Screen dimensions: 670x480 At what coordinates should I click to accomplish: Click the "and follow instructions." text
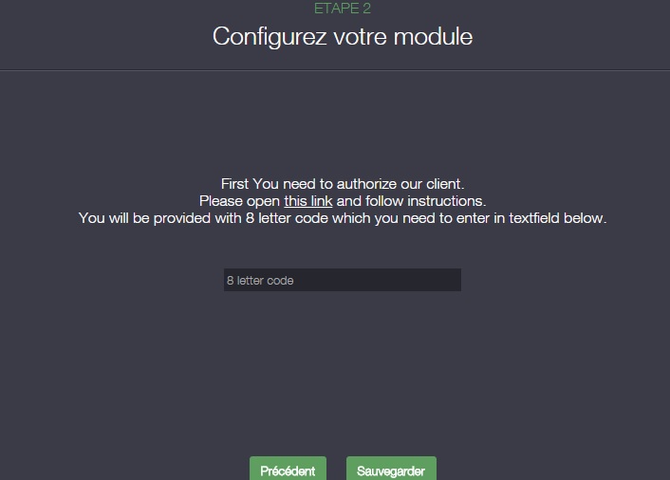click(411, 201)
